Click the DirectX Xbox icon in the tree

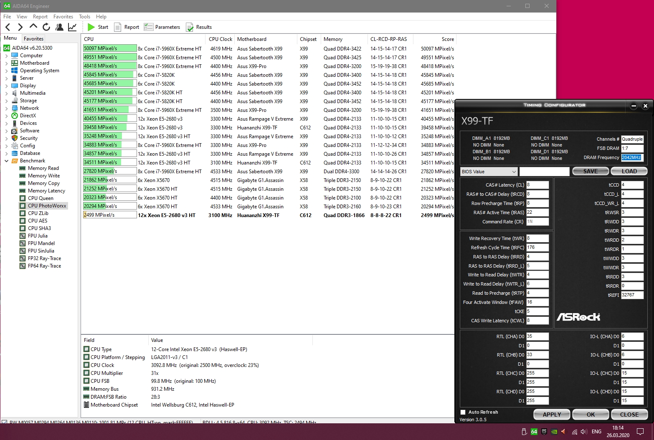(15, 116)
